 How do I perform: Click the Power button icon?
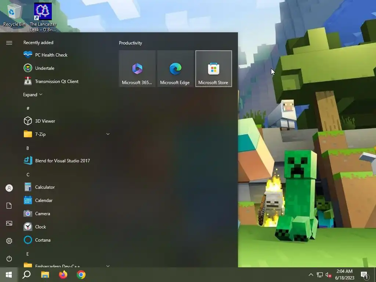click(x=9, y=258)
